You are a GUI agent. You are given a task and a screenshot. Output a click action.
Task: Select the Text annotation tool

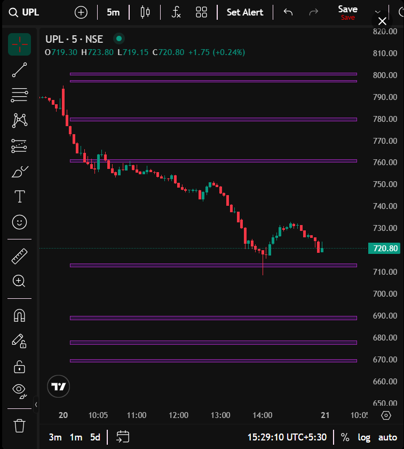coord(19,197)
